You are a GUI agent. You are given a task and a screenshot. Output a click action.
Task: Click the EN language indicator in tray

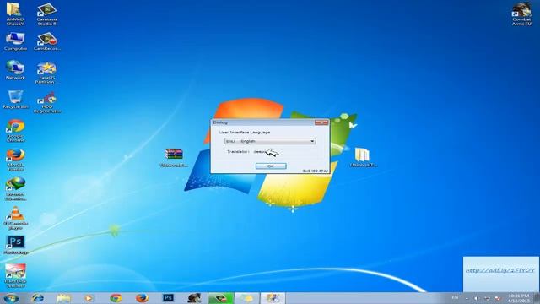click(x=455, y=298)
